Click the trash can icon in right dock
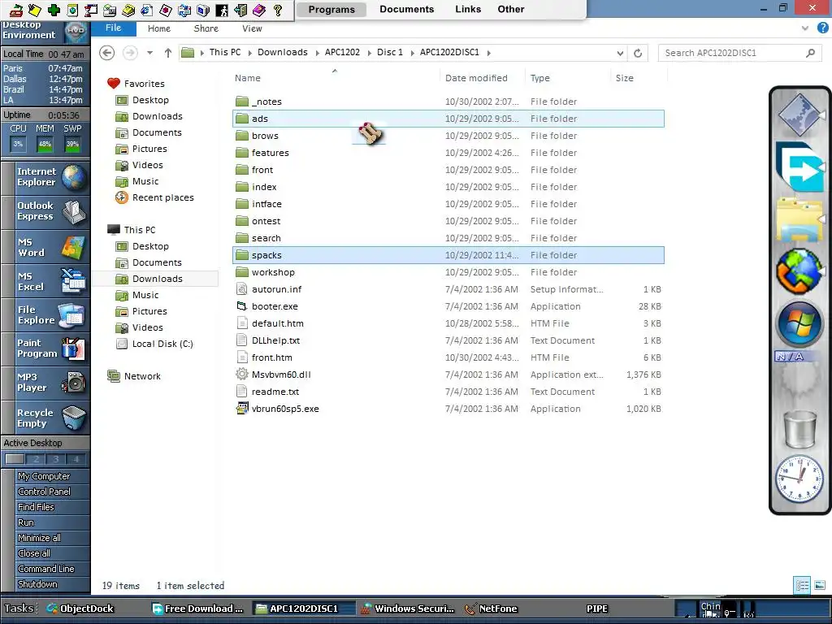The height and width of the screenshot is (624, 832). (799, 429)
